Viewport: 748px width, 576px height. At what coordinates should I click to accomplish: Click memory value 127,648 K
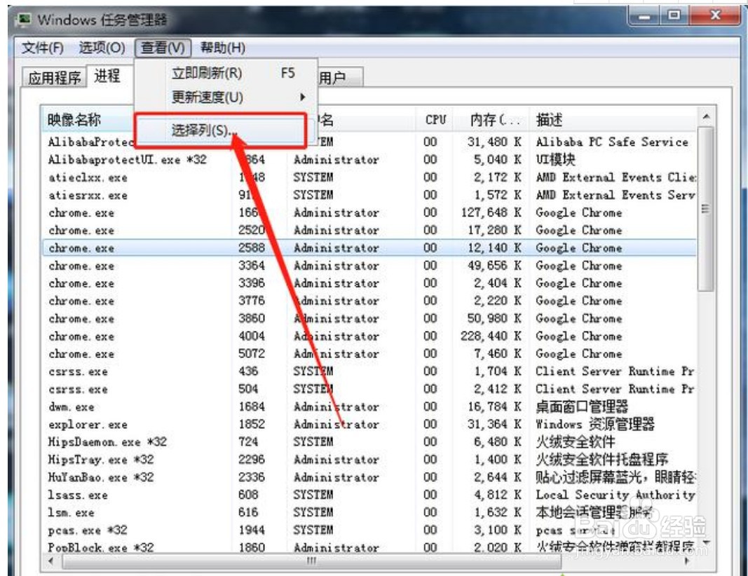(491, 212)
